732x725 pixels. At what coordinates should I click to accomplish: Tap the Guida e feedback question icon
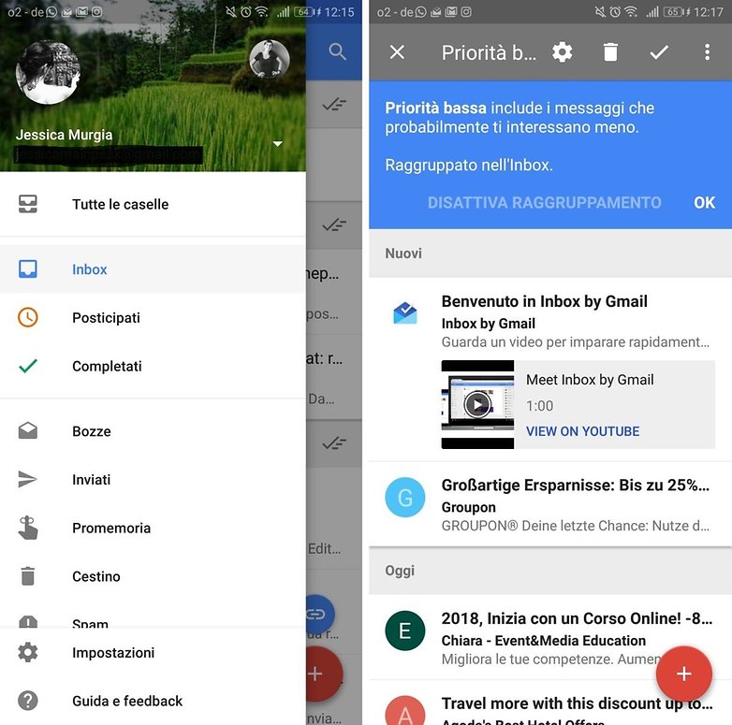pyautogui.click(x=27, y=701)
